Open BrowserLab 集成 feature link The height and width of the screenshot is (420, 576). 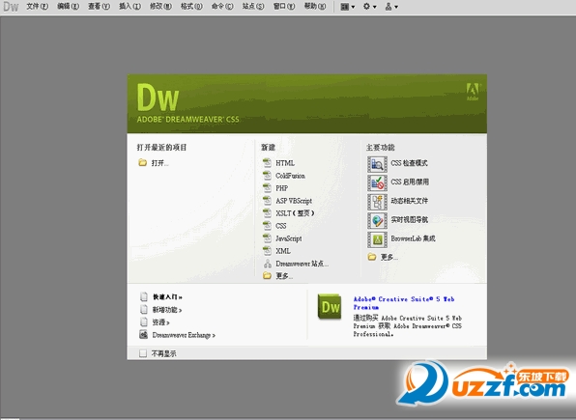click(414, 238)
